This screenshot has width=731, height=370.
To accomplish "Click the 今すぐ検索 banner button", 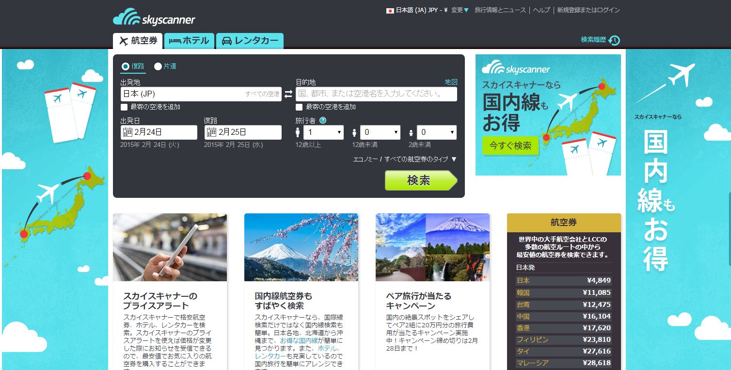I will 510,145.
